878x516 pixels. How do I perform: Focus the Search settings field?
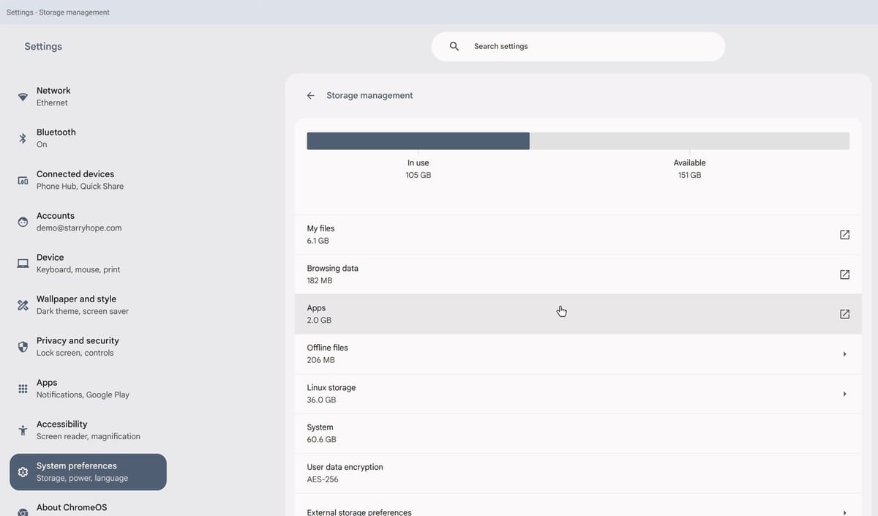[x=578, y=46]
